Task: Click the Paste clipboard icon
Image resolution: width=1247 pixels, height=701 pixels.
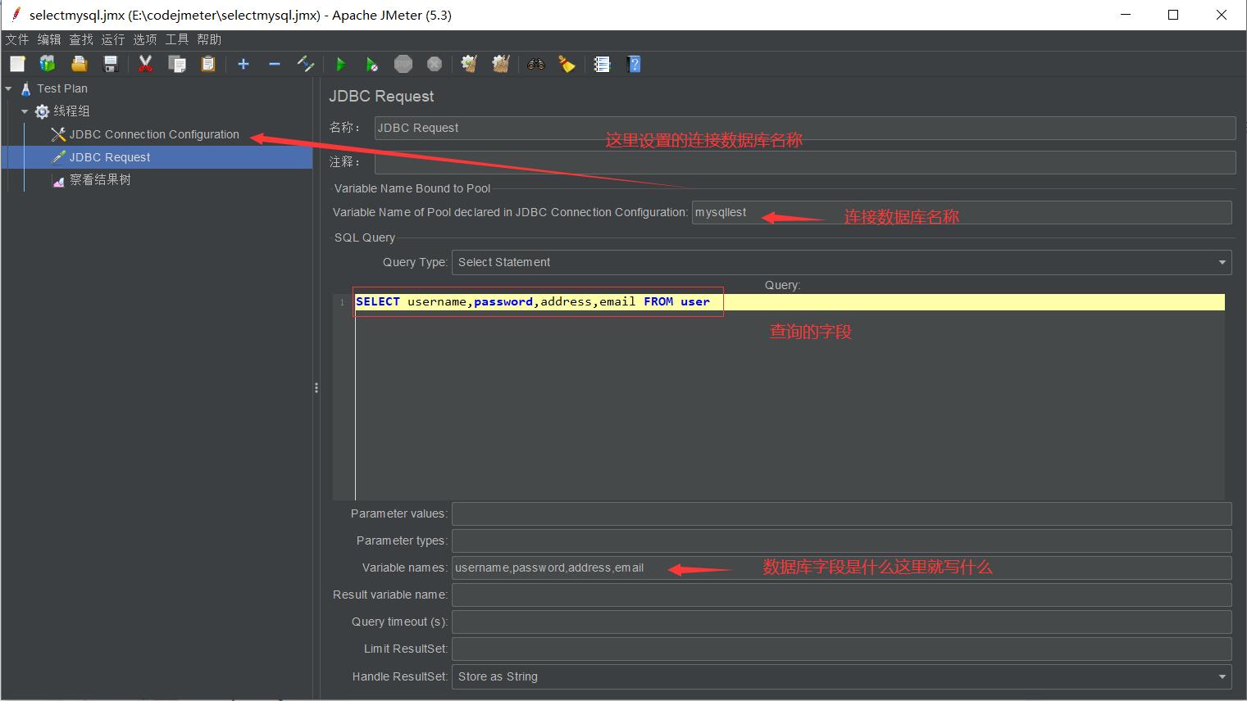Action: coord(208,64)
